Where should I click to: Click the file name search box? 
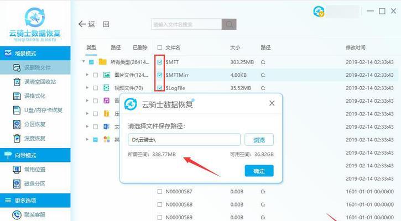[x=187, y=24]
